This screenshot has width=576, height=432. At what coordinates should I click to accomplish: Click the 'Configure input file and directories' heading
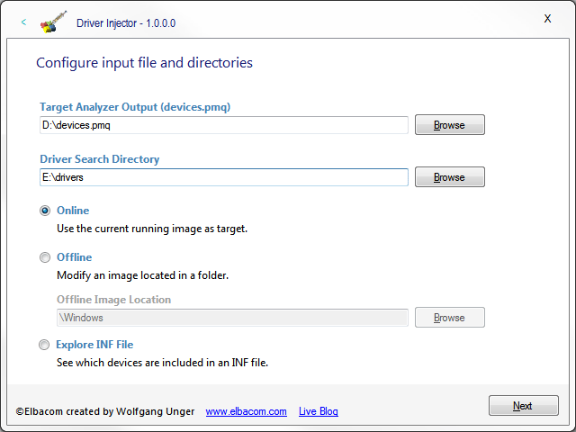click(x=144, y=63)
